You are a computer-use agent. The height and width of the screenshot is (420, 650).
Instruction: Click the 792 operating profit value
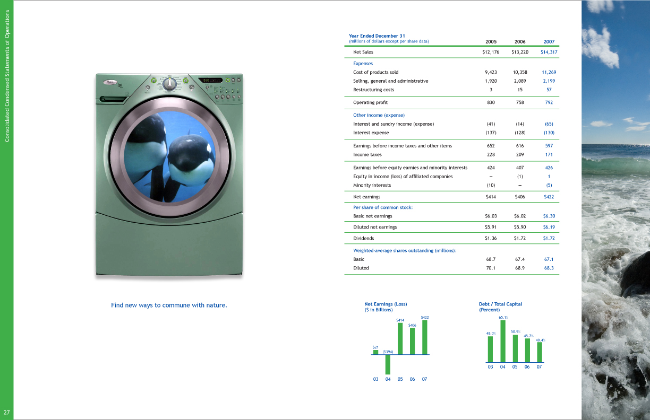pyautogui.click(x=549, y=102)
